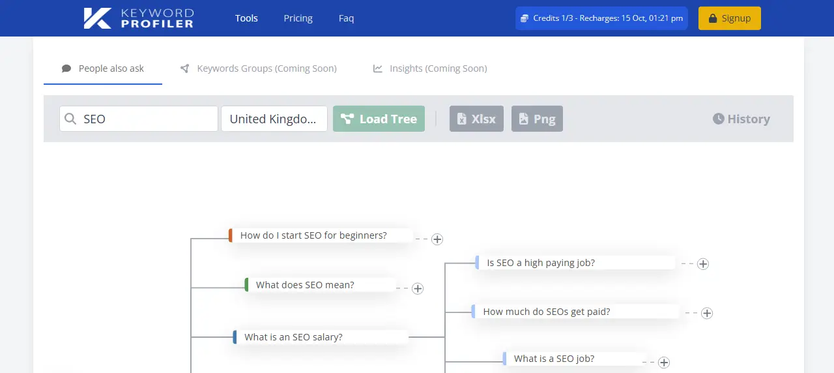Expand "What does SEO mean?" node

[418, 288]
